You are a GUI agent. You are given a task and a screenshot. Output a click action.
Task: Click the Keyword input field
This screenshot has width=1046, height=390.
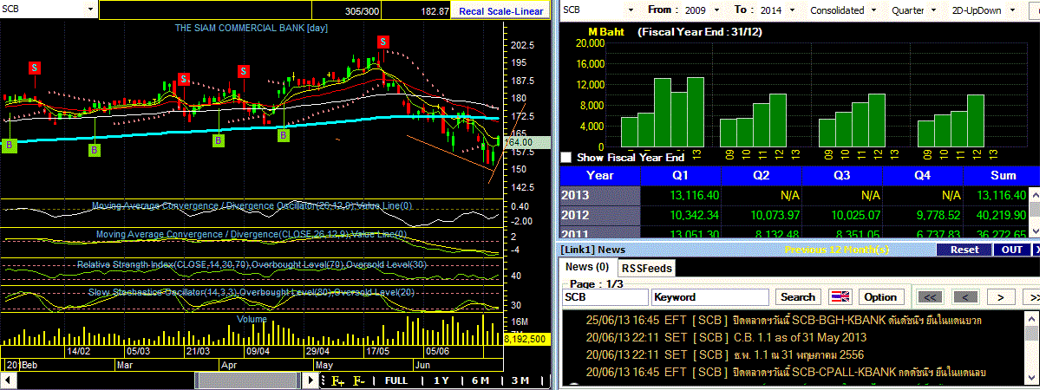pos(710,296)
